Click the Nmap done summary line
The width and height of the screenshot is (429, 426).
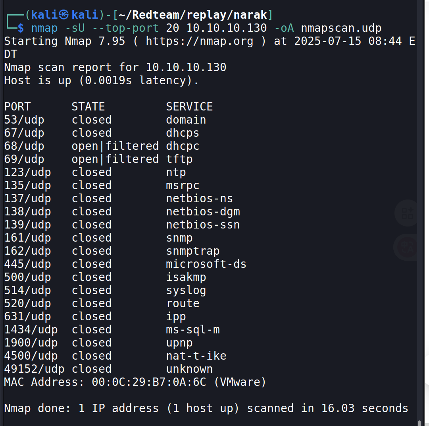click(x=206, y=408)
